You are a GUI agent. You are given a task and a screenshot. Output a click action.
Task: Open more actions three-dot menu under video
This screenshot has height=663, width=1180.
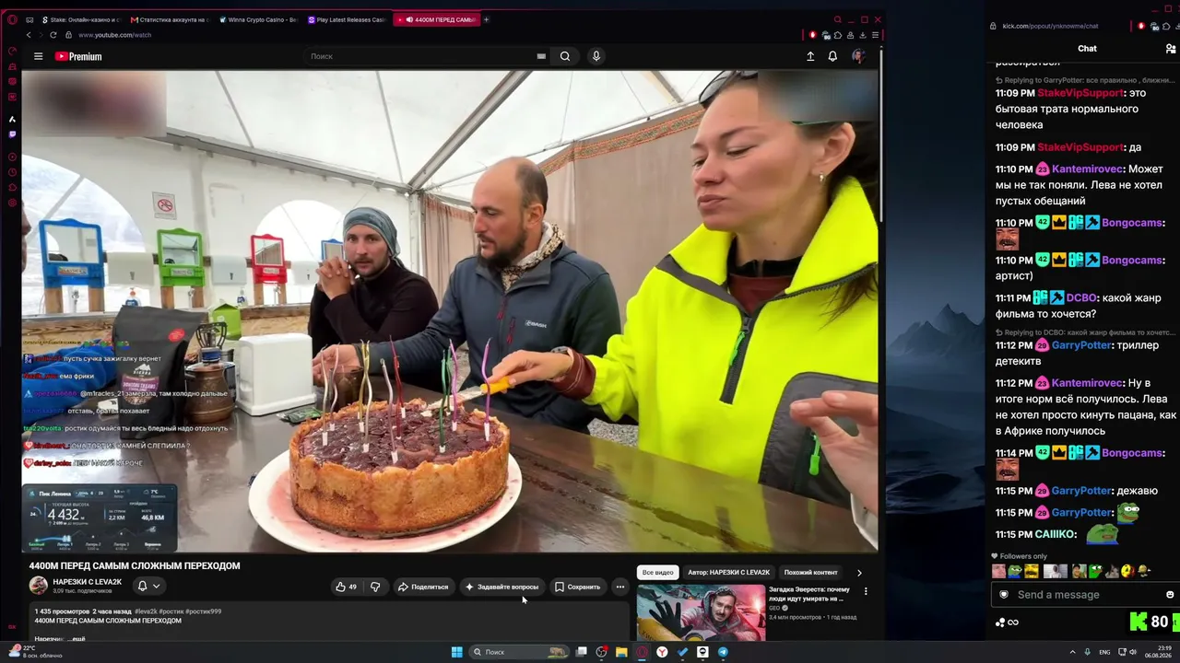(x=620, y=587)
